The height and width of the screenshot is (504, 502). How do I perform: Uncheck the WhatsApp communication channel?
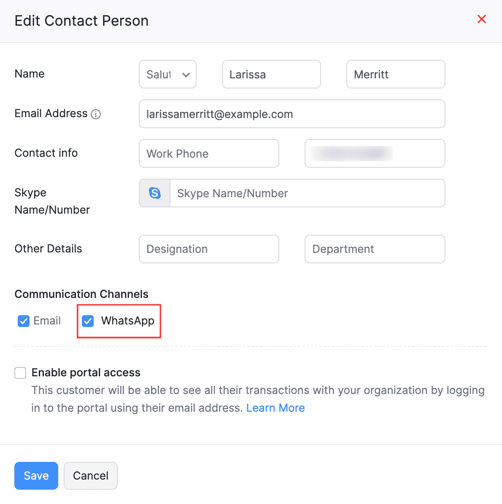point(87,321)
